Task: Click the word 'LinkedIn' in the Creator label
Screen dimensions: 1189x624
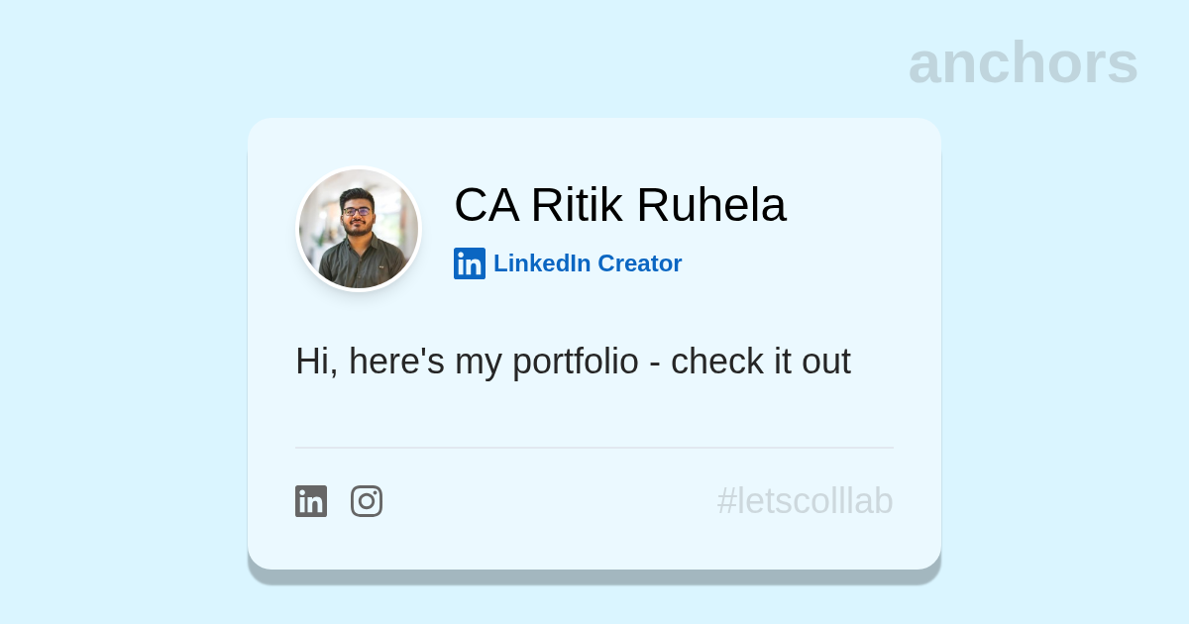Action: (542, 263)
